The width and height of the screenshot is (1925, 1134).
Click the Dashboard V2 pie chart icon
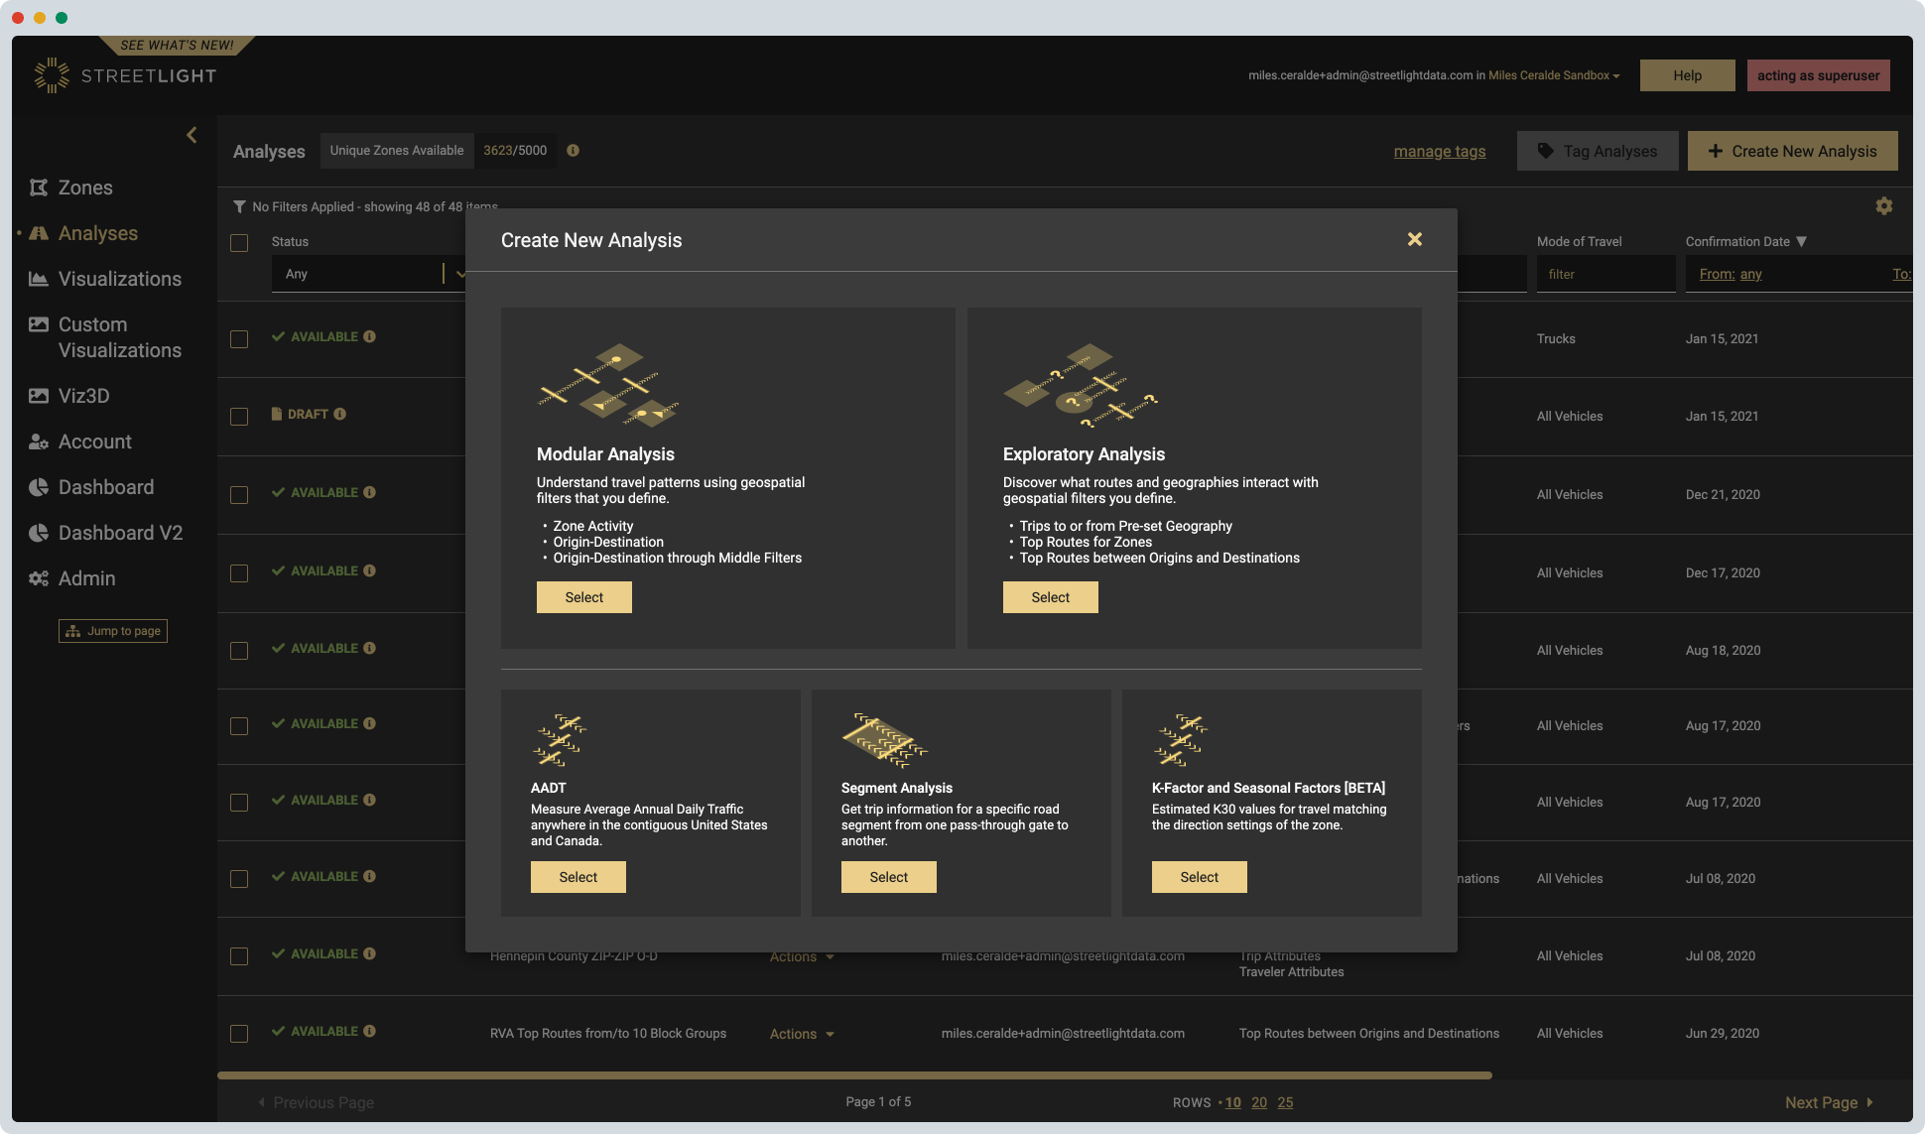(39, 533)
